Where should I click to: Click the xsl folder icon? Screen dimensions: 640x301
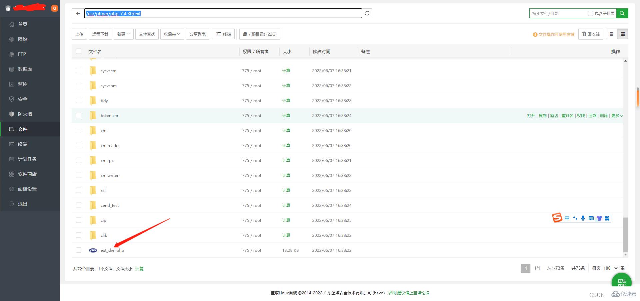[93, 190]
